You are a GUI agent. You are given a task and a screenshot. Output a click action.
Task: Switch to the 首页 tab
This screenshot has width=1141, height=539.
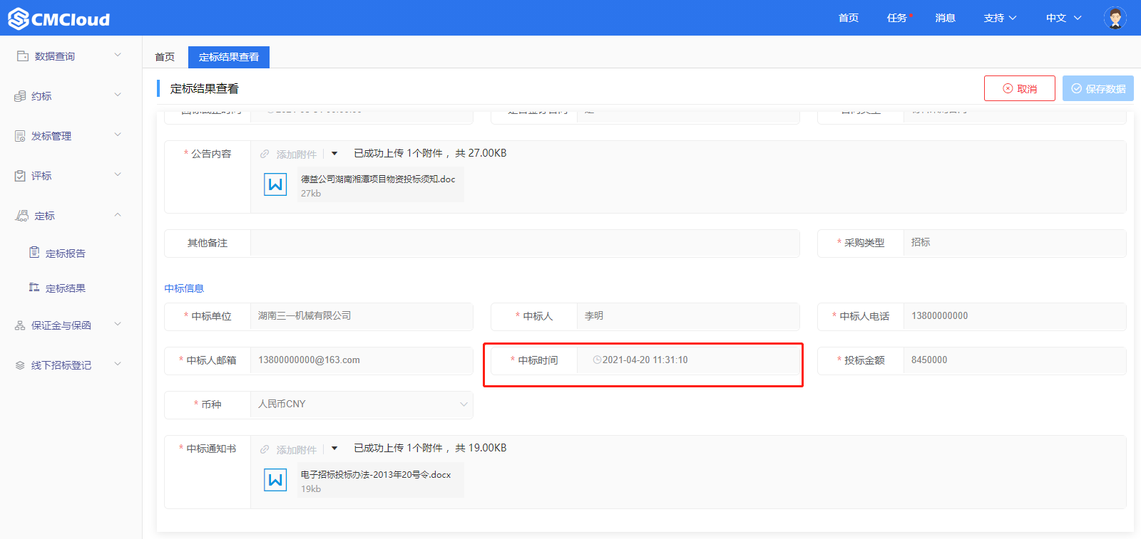click(165, 57)
